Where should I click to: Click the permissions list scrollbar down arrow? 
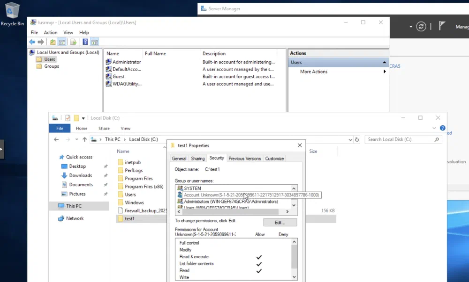click(294, 277)
